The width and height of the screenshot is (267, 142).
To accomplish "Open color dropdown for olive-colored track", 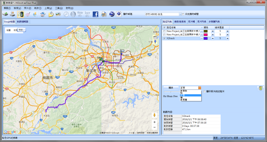I will pos(212,31).
